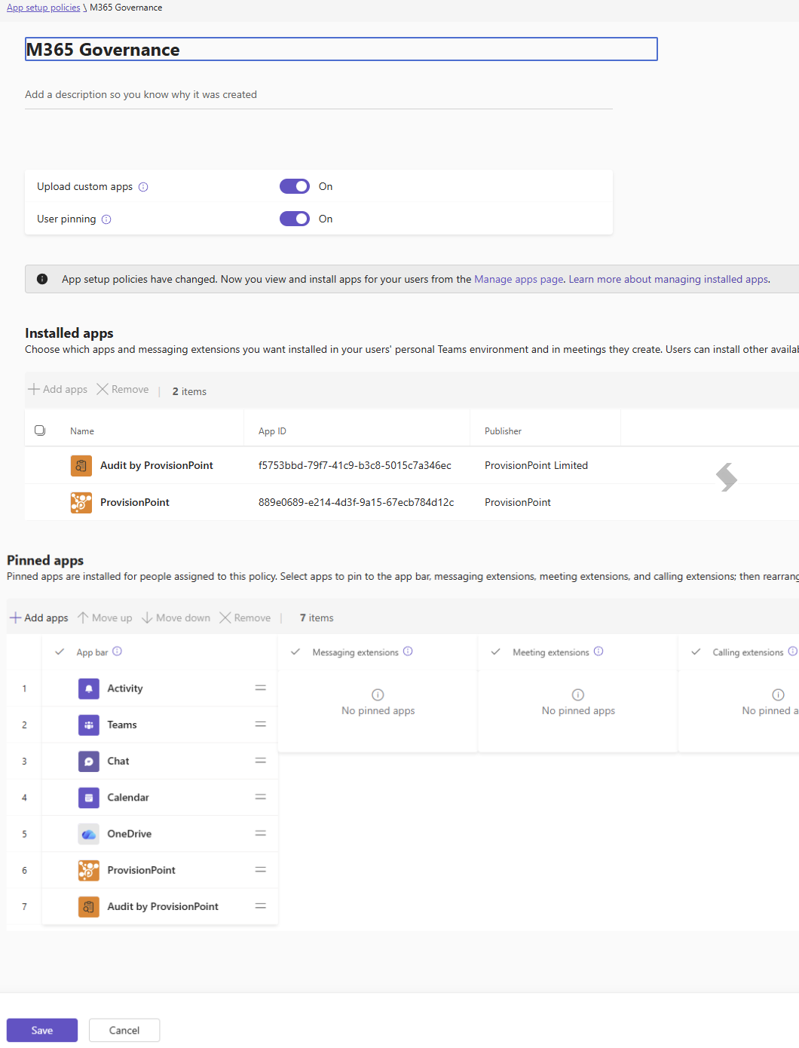Select the pinned ProvisionPoint row label

click(x=142, y=871)
